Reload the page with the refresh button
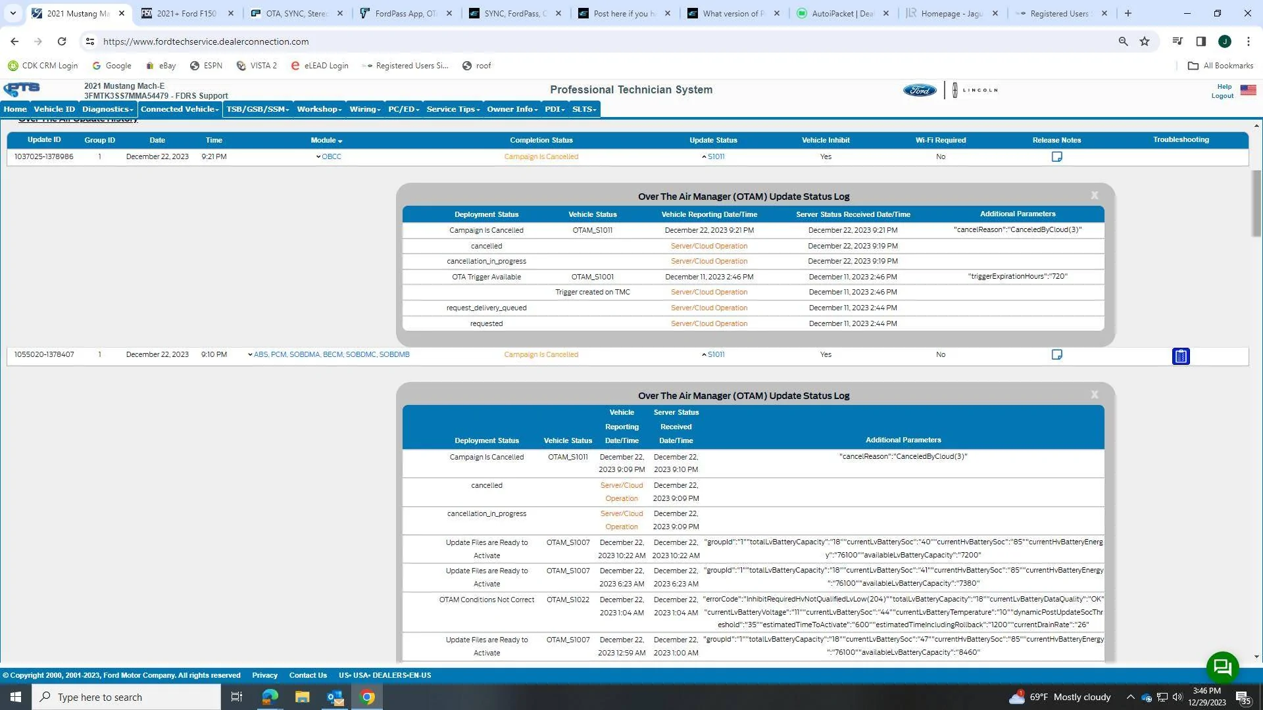This screenshot has height=710, width=1263. (61, 41)
